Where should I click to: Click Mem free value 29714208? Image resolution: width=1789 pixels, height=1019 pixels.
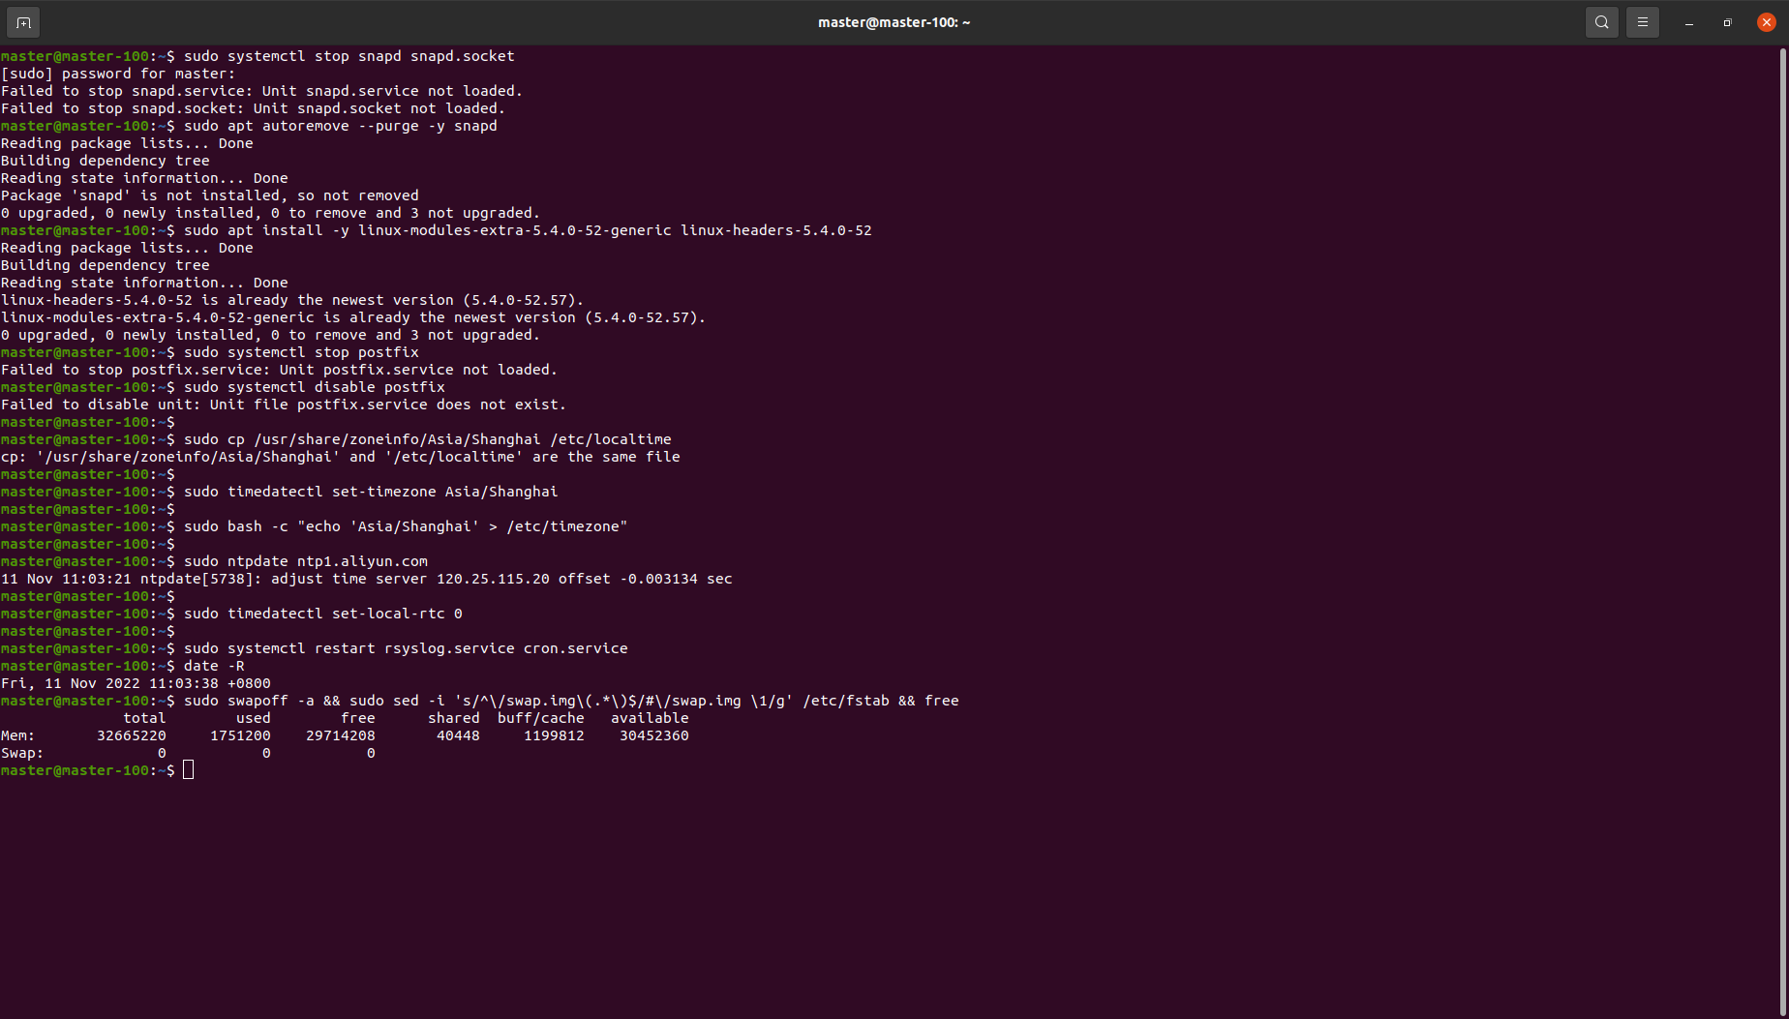point(341,735)
